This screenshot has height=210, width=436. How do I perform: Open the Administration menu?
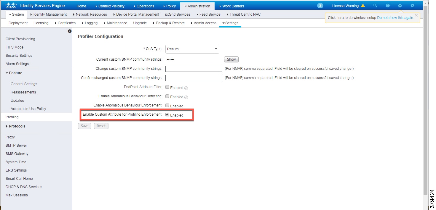point(197,6)
